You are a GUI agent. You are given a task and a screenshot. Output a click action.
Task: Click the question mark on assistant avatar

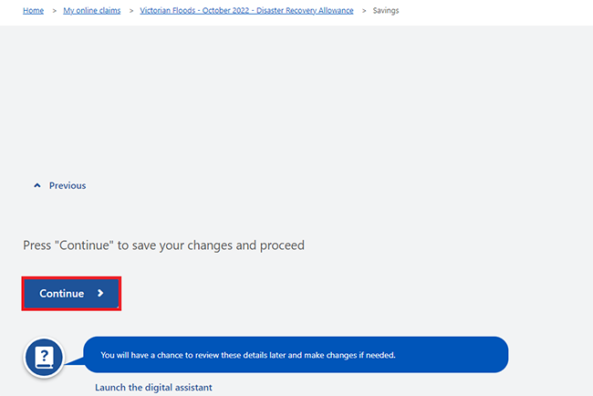[x=45, y=355]
